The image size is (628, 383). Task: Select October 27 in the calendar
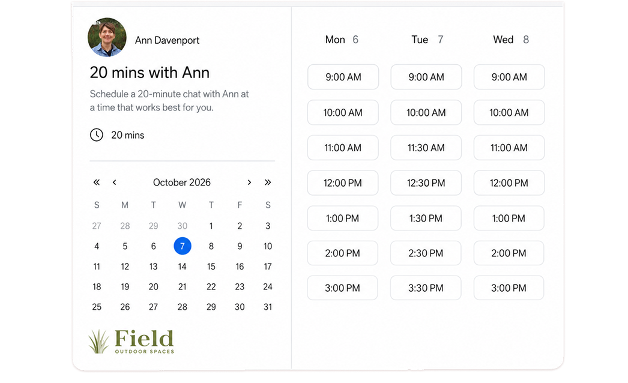point(153,307)
